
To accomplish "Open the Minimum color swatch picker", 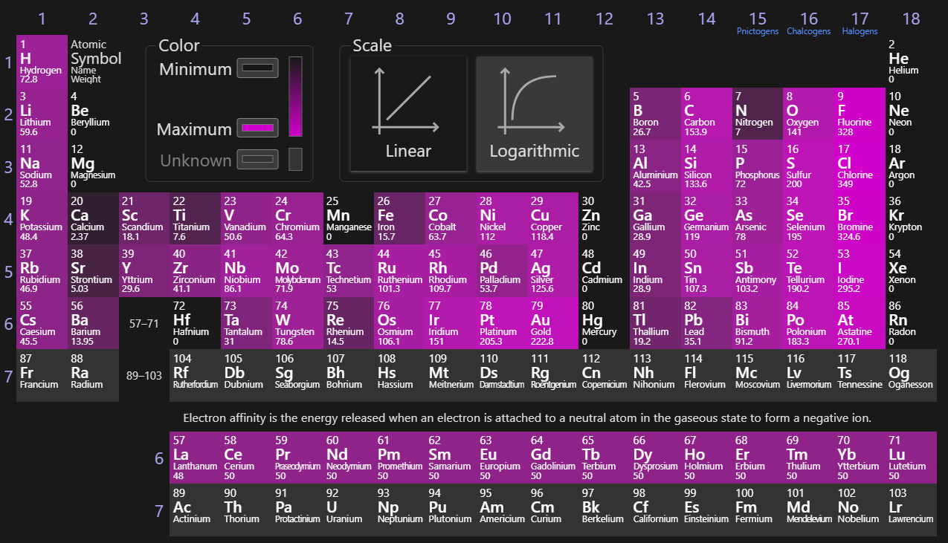I will pos(257,68).
